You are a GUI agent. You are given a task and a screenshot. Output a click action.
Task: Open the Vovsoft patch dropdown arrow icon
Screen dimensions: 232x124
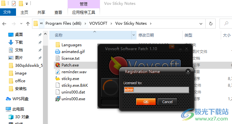(172, 47)
